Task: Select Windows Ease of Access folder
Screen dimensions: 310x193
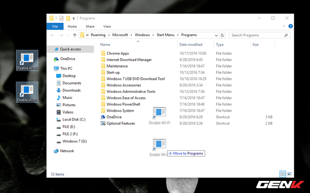Action: point(126,98)
